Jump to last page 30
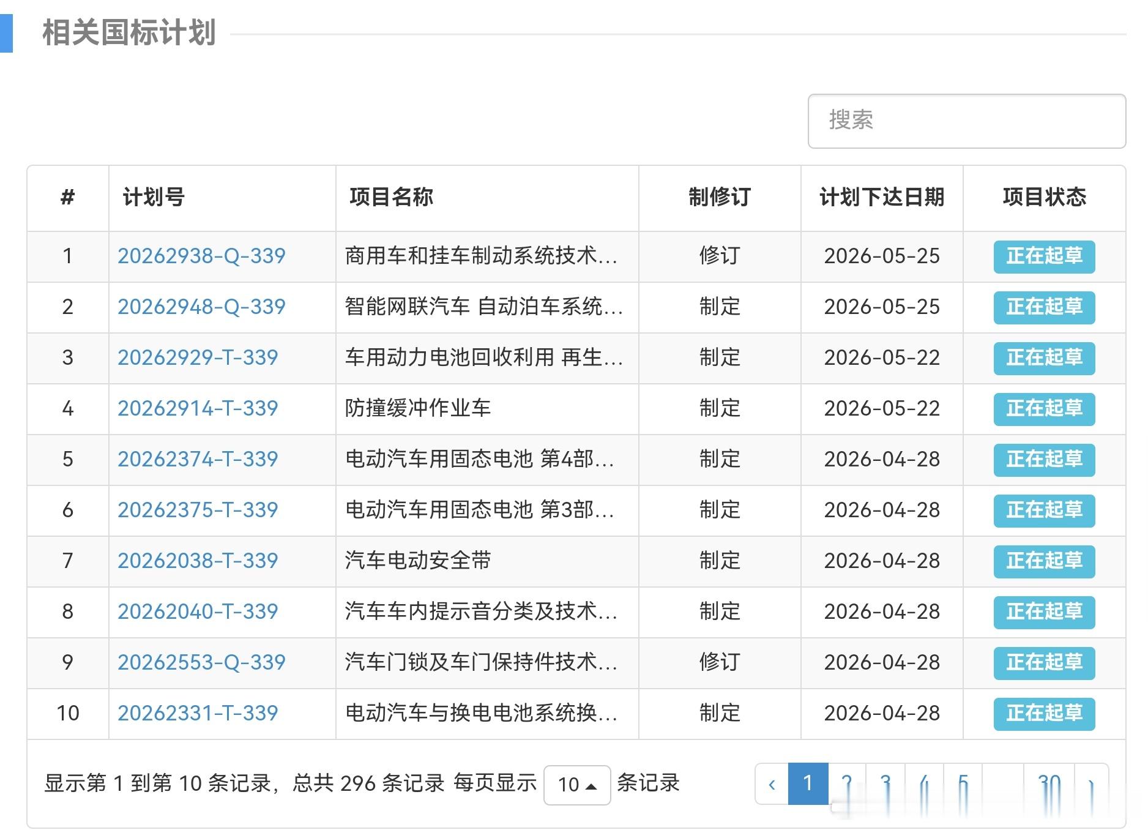 [1049, 783]
